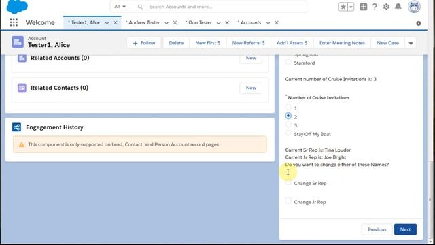Click New in Related Accounts

coord(251,58)
